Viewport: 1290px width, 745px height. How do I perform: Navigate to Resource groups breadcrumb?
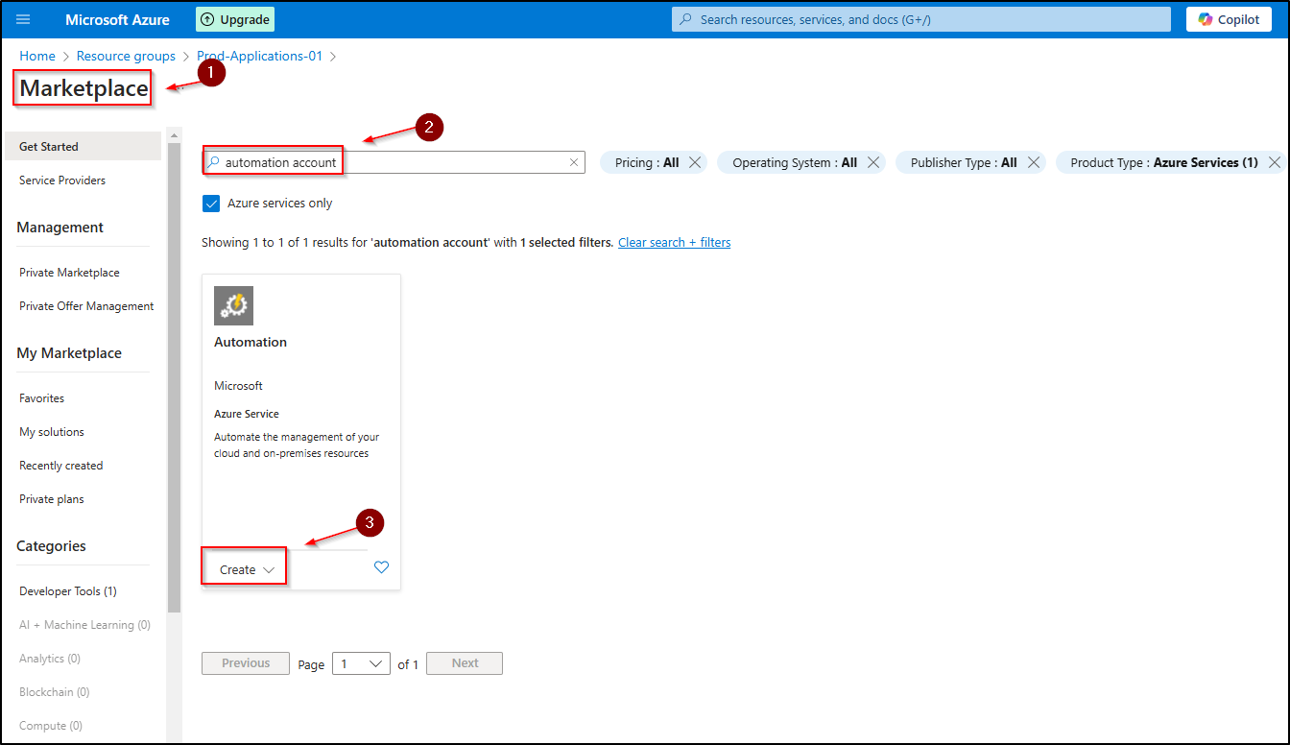[x=126, y=57]
